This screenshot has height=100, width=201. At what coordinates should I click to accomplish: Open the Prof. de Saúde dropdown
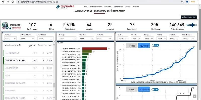(x=189, y=38)
